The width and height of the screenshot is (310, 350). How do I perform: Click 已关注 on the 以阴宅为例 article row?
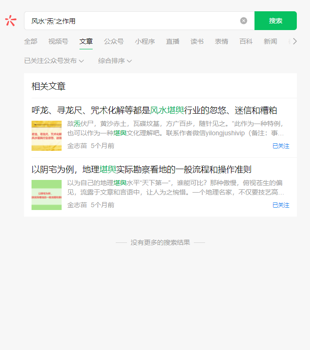281,205
